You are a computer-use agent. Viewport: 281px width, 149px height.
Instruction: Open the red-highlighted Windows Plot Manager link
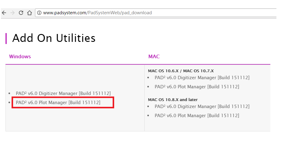pyautogui.click(x=58, y=103)
